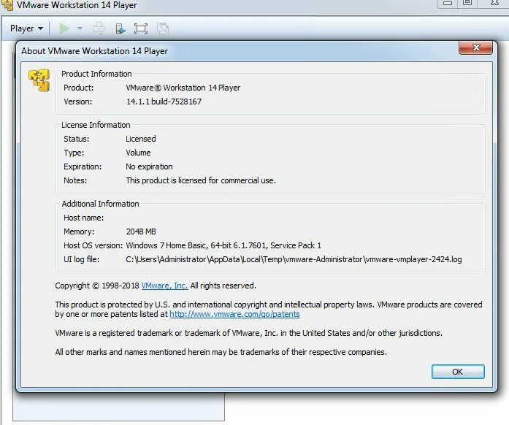Click the '2048 MB' memory value
This screenshot has height=425, width=509.
point(141,231)
